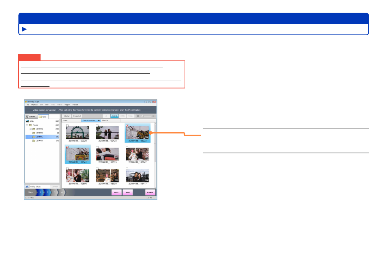Viewport: 387px width, 273px height.
Task: Click the Filtering pictures person icon
Action: click(x=27, y=187)
